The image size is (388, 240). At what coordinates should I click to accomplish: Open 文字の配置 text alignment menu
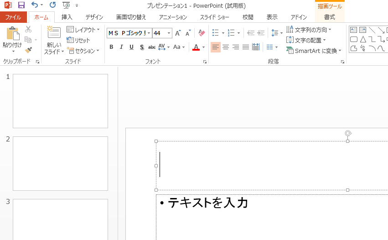[306, 40]
